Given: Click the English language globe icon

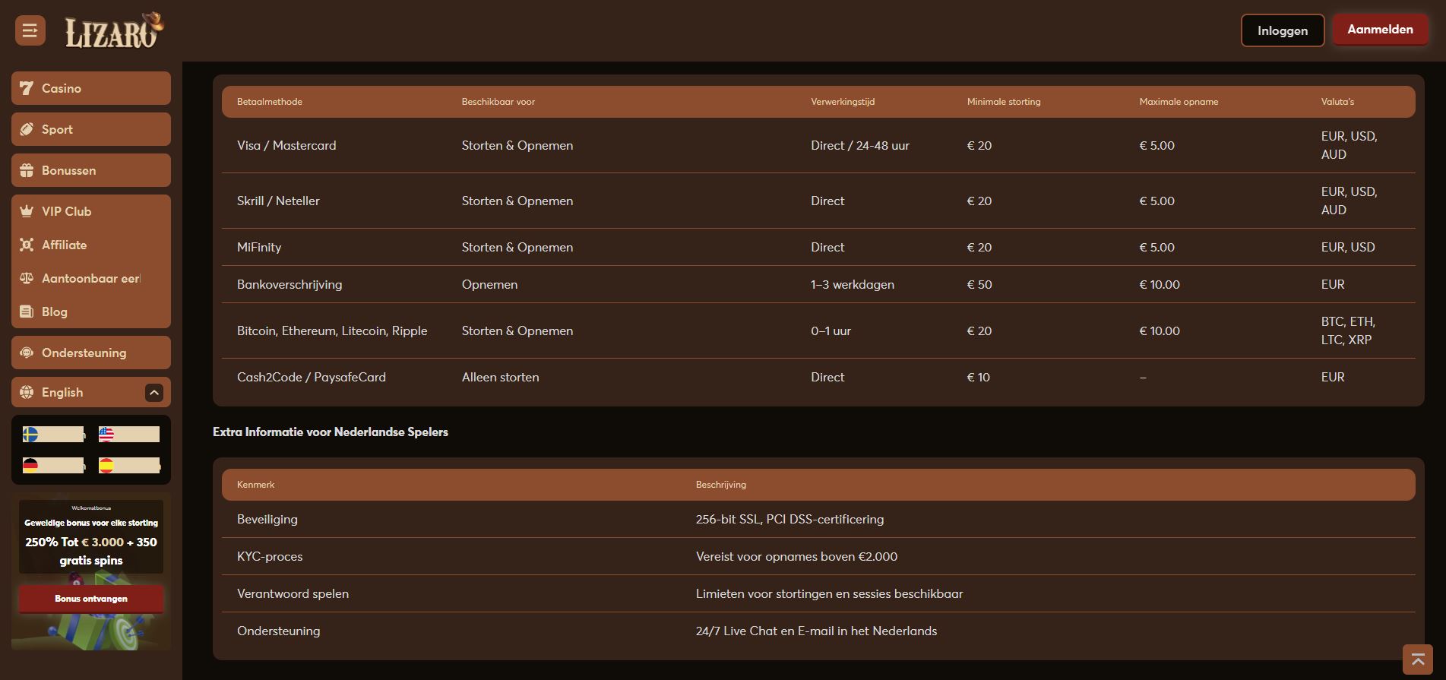Looking at the screenshot, I should [27, 392].
